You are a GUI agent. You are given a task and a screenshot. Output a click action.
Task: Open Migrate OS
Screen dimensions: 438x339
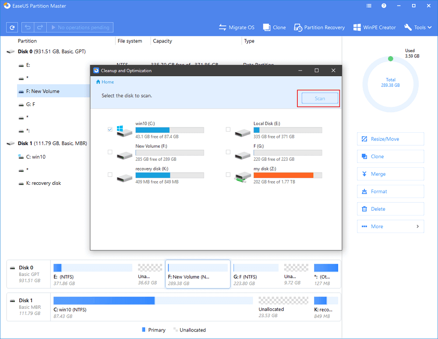(x=237, y=27)
